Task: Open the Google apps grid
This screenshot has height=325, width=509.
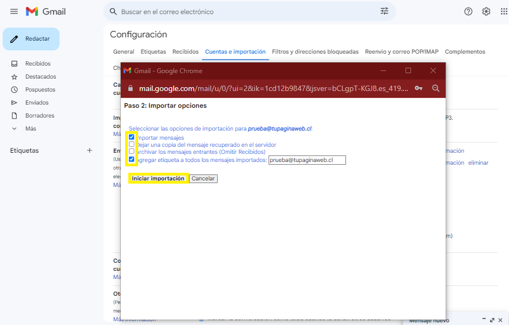Action: (504, 11)
